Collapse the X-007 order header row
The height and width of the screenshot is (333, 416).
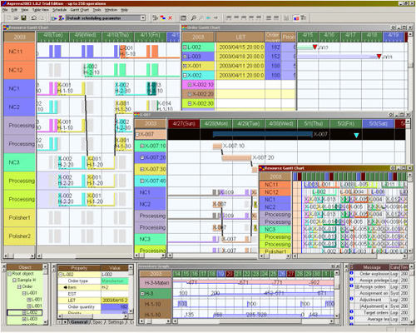136,135
